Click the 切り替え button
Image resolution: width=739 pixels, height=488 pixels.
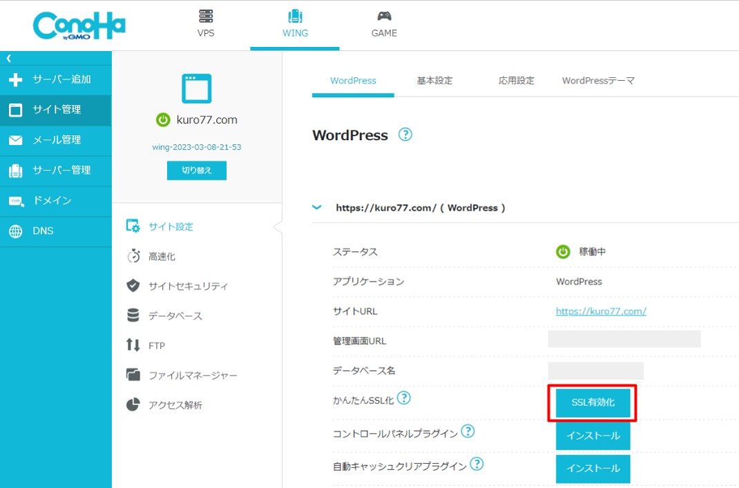click(x=197, y=170)
